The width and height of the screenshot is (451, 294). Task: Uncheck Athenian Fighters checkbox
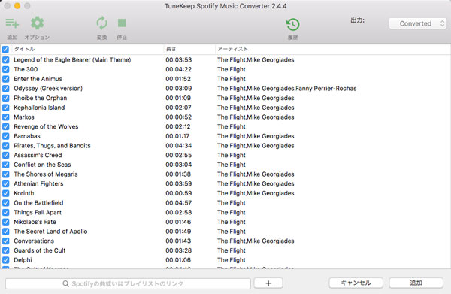point(6,183)
